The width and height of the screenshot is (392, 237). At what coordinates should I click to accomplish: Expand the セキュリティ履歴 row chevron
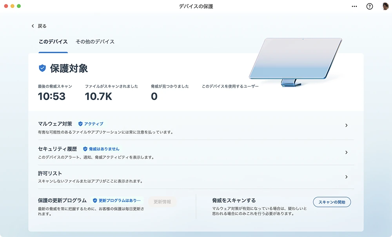[x=346, y=153]
